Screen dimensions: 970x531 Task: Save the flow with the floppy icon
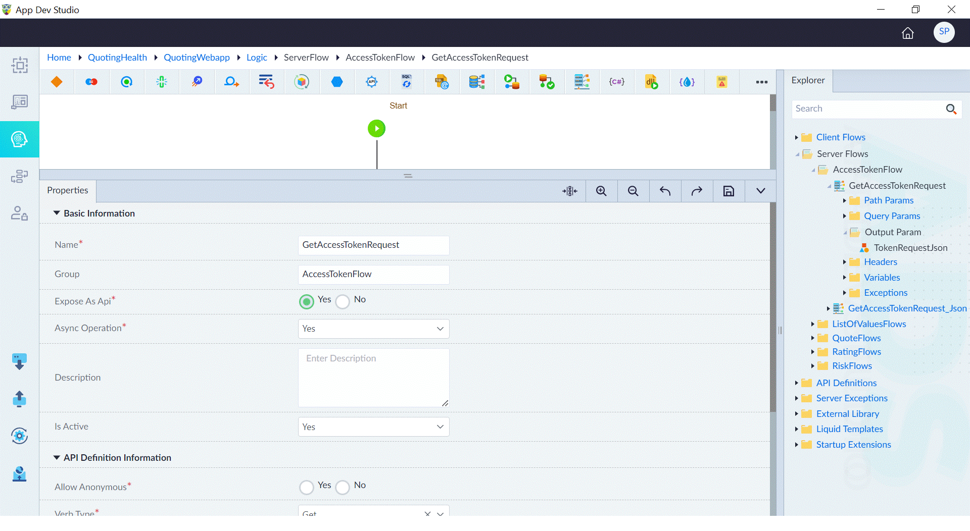click(729, 191)
